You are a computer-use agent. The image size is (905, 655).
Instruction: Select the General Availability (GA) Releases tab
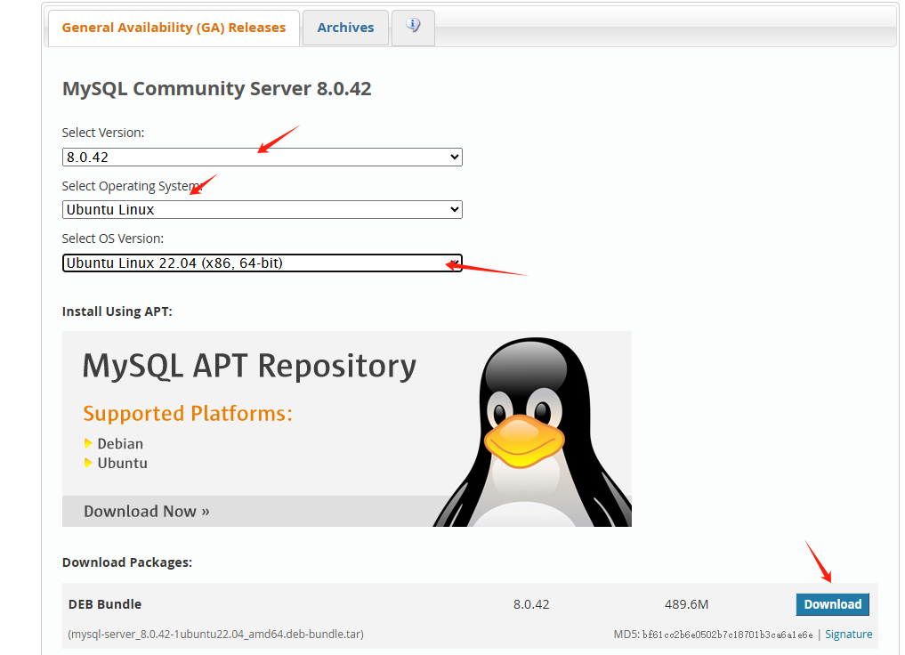pyautogui.click(x=173, y=28)
